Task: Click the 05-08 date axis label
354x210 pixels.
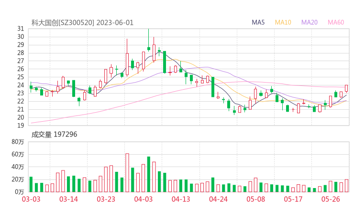Action: pyautogui.click(x=255, y=199)
